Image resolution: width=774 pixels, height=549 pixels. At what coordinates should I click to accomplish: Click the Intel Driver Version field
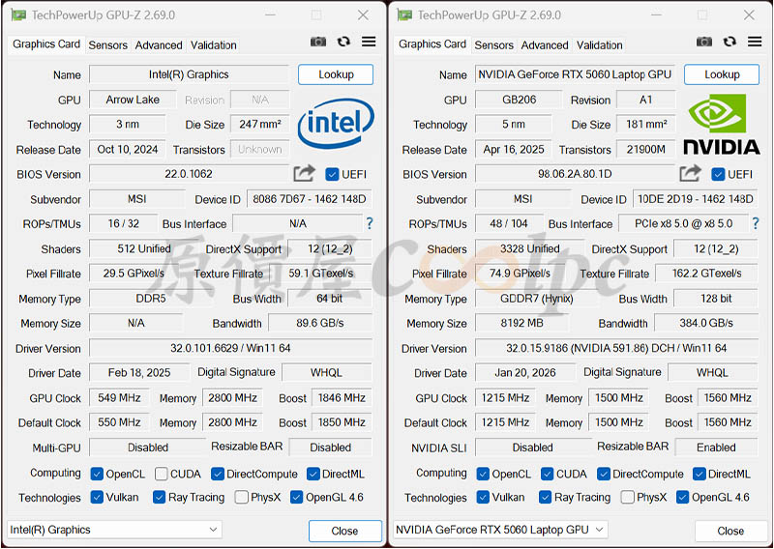[x=230, y=348]
